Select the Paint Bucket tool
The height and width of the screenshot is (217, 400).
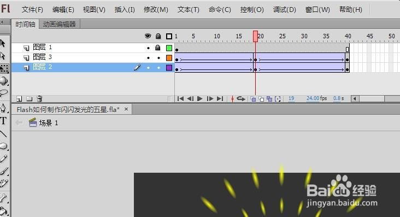click(3, 211)
